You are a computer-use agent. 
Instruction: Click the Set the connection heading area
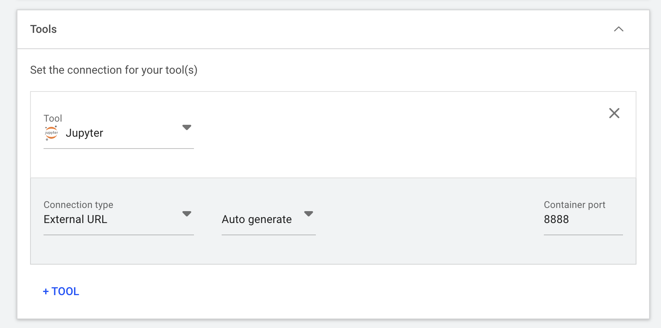114,70
